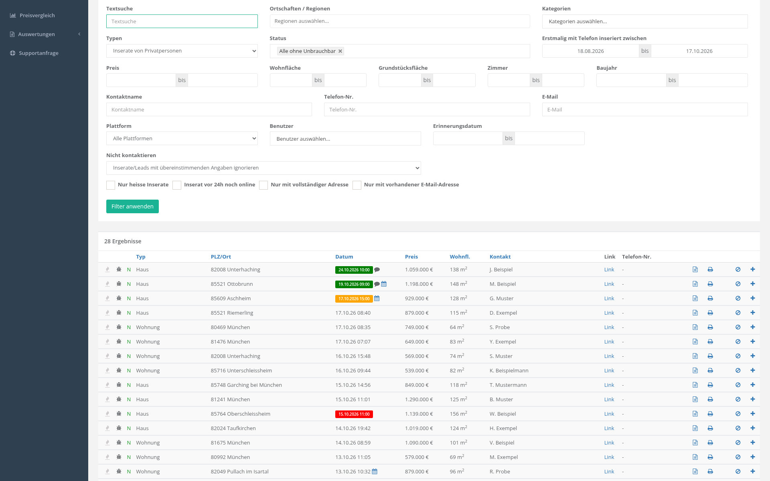Open the Plattform 'Alle Plattformen' dropdown
The width and height of the screenshot is (770, 481).
coord(182,138)
